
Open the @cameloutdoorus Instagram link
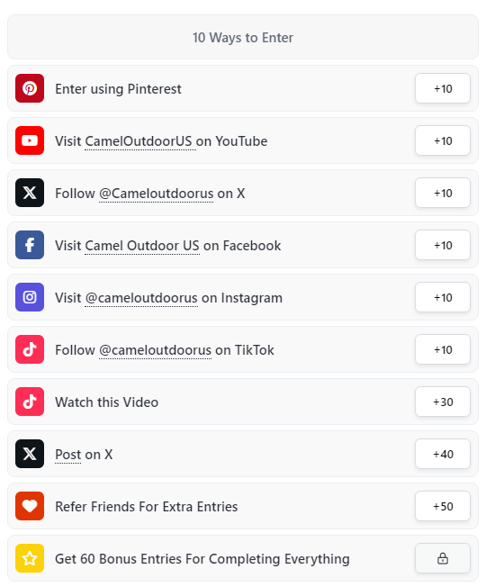[x=141, y=298]
